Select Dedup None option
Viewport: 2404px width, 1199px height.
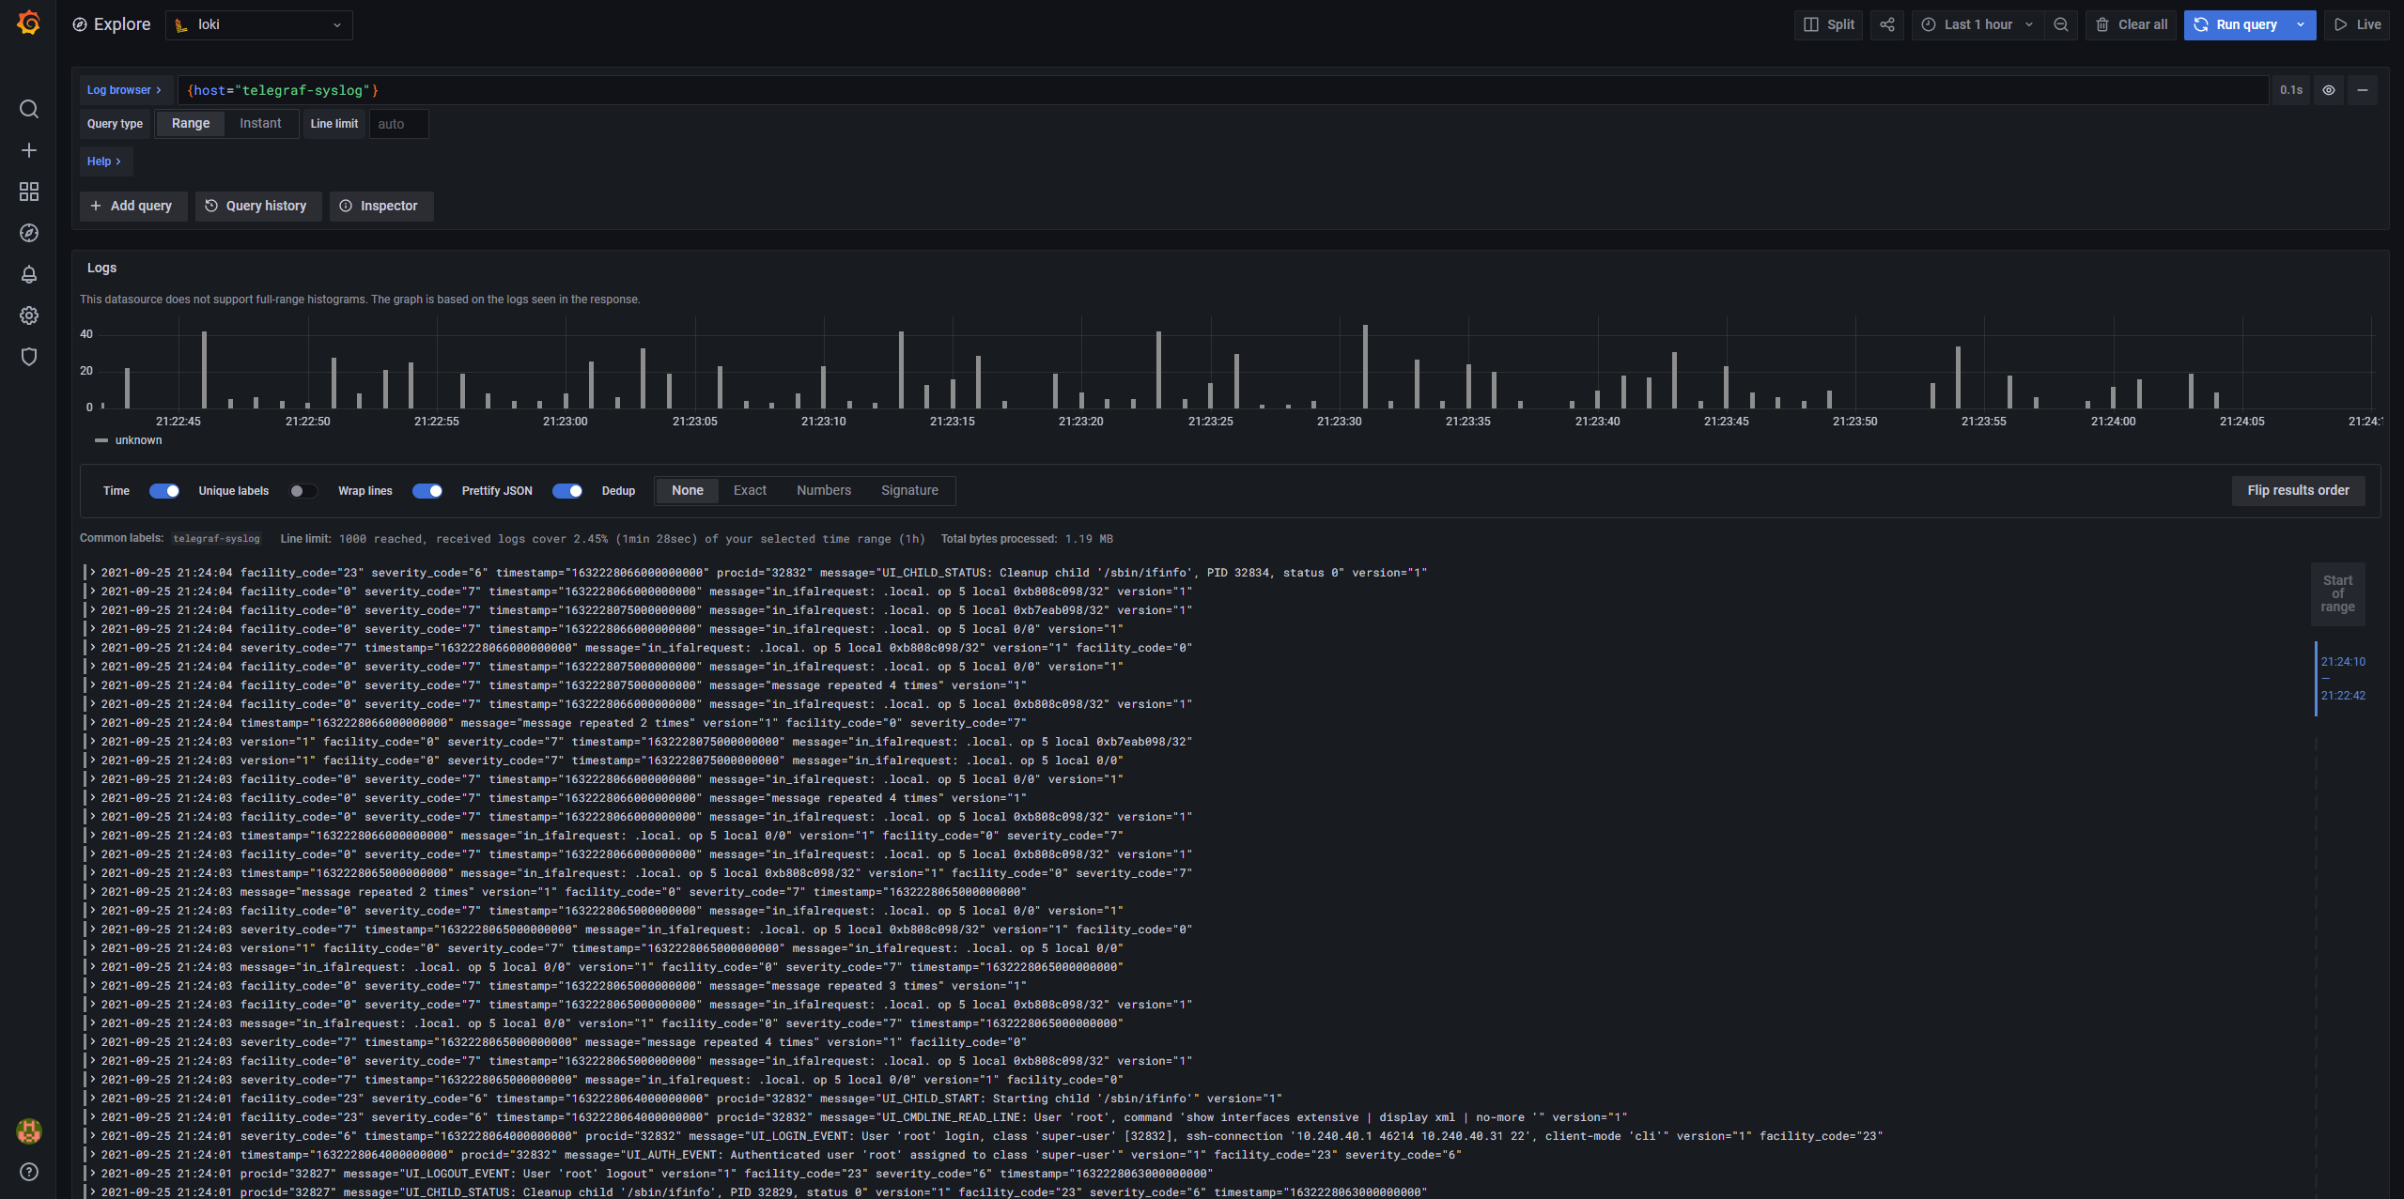687,490
